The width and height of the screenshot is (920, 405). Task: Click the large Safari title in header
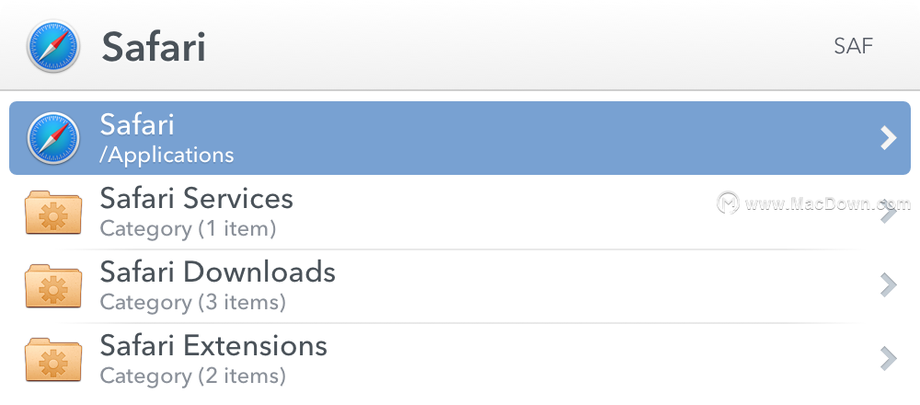[154, 47]
